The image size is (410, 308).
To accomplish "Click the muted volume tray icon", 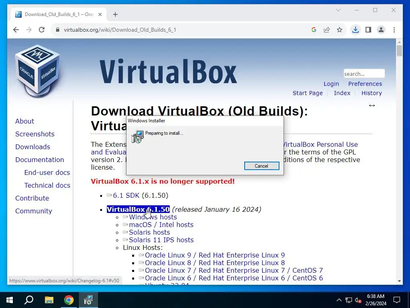I will [x=358, y=300].
